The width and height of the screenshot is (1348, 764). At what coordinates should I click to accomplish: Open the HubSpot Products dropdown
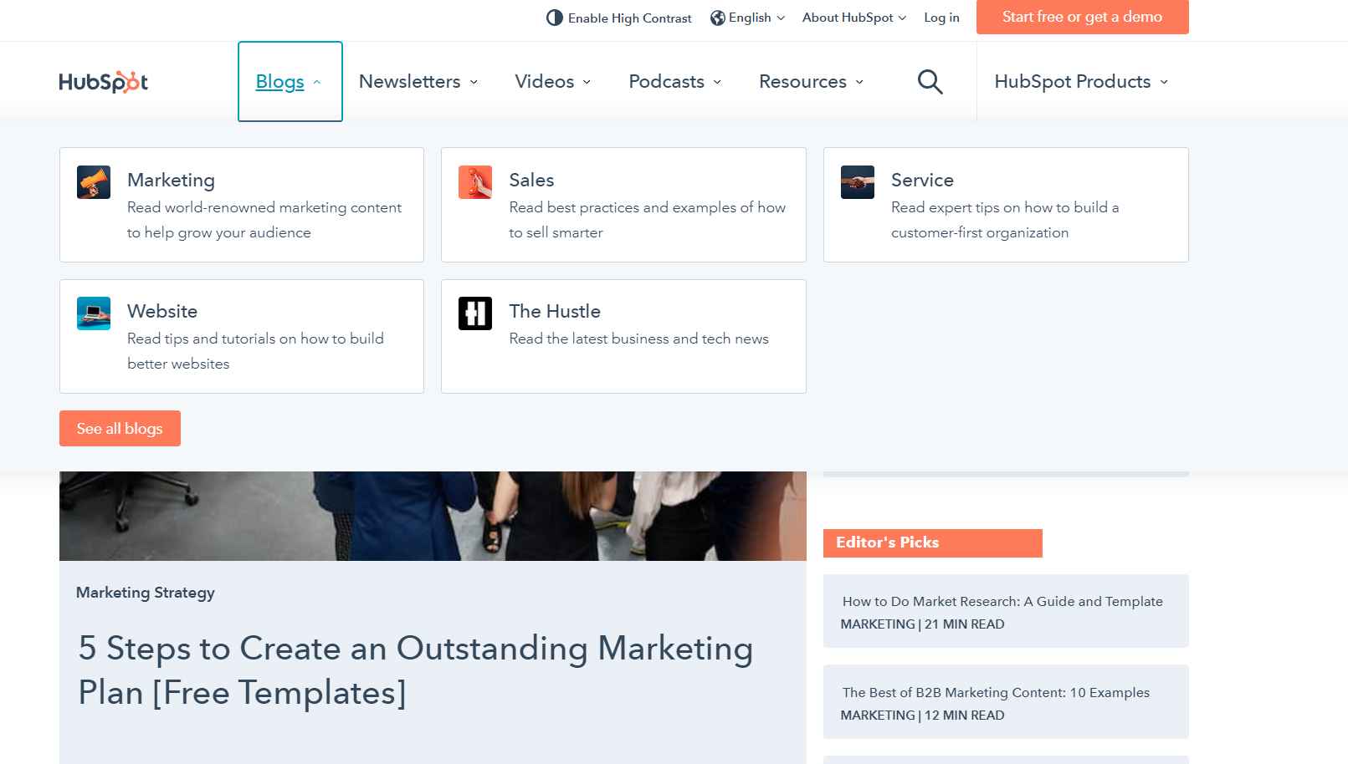(1081, 81)
